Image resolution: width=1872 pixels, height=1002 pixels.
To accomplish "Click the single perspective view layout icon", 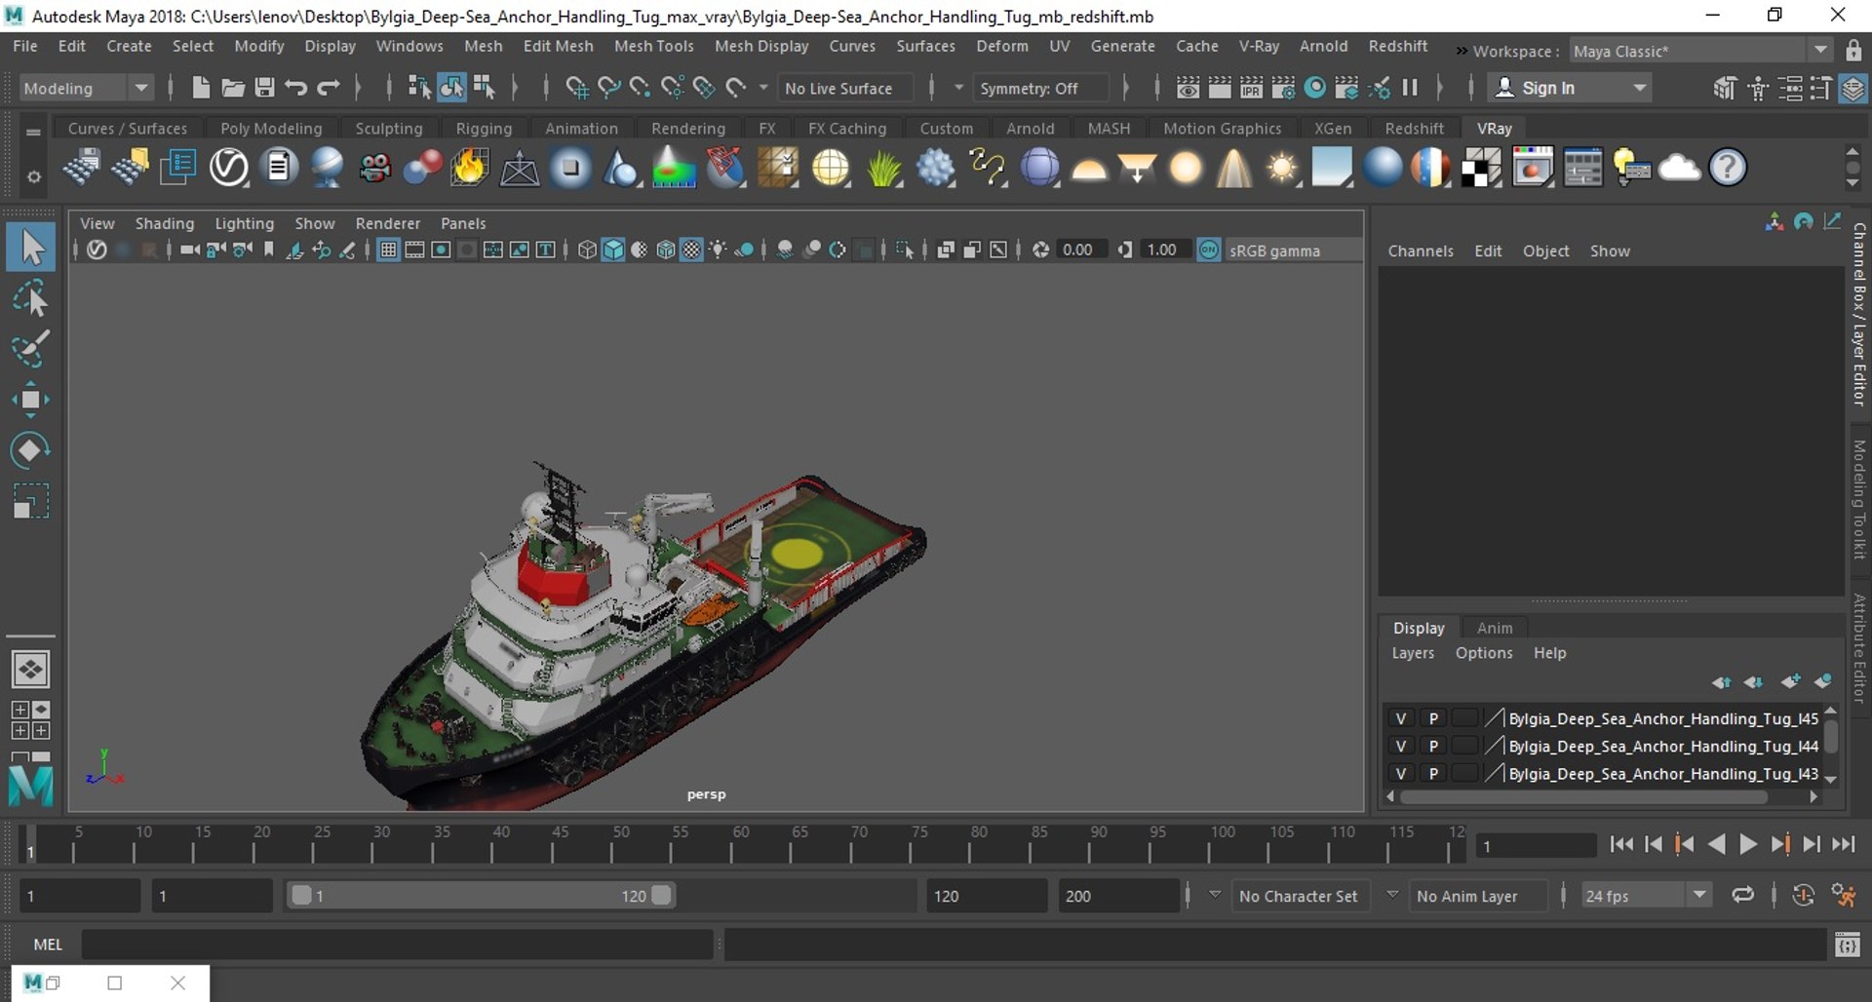I will click(x=30, y=669).
